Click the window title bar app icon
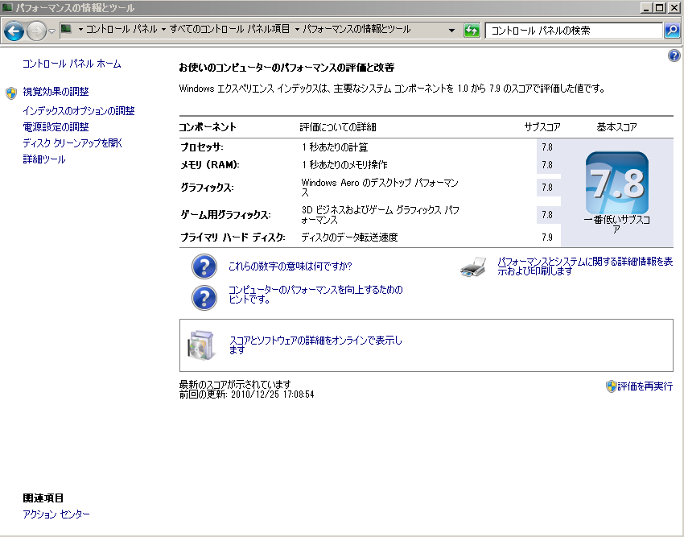 click(x=7, y=8)
